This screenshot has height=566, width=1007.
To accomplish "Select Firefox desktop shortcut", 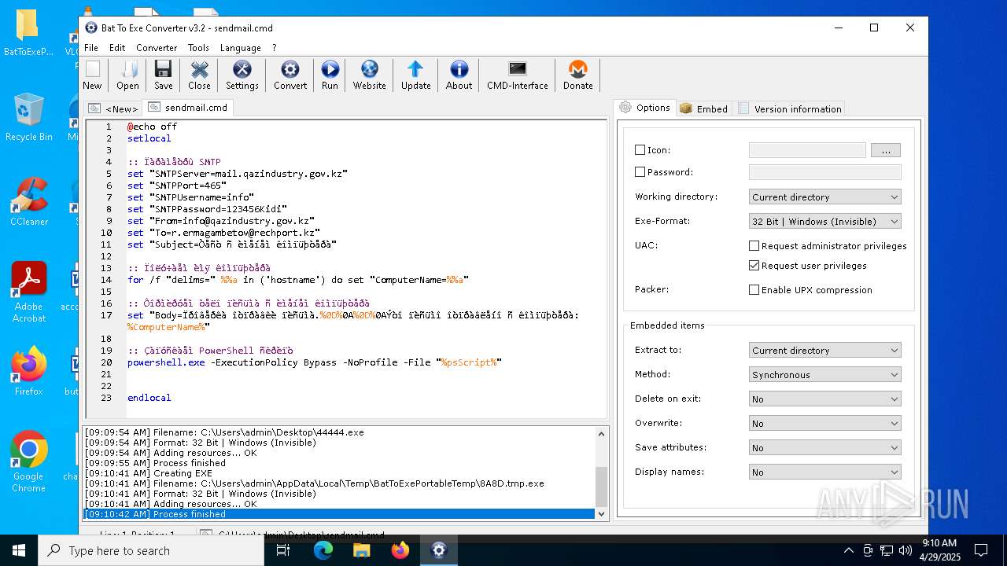I will (29, 372).
